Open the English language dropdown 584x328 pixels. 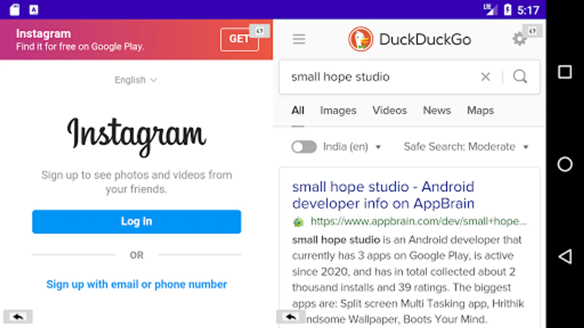(x=136, y=80)
